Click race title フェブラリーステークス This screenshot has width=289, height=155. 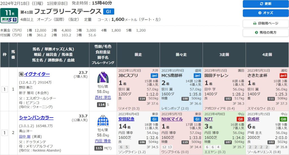(68, 12)
